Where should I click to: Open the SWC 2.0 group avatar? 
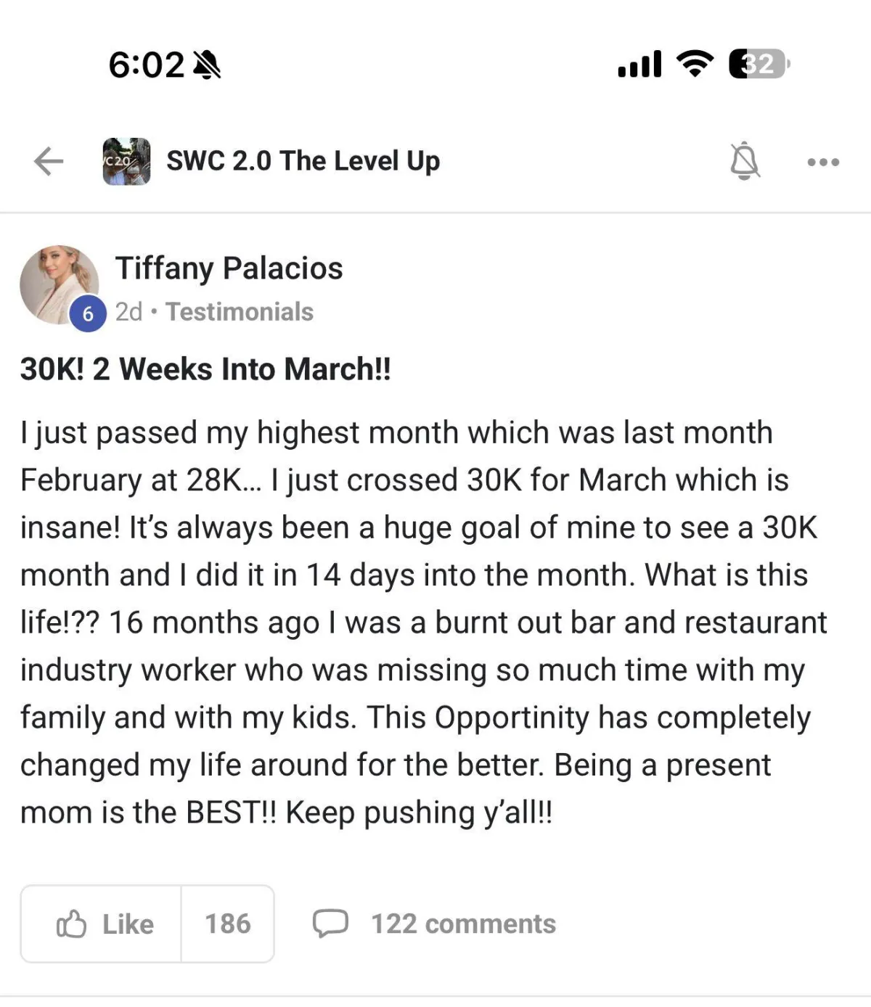tap(126, 161)
